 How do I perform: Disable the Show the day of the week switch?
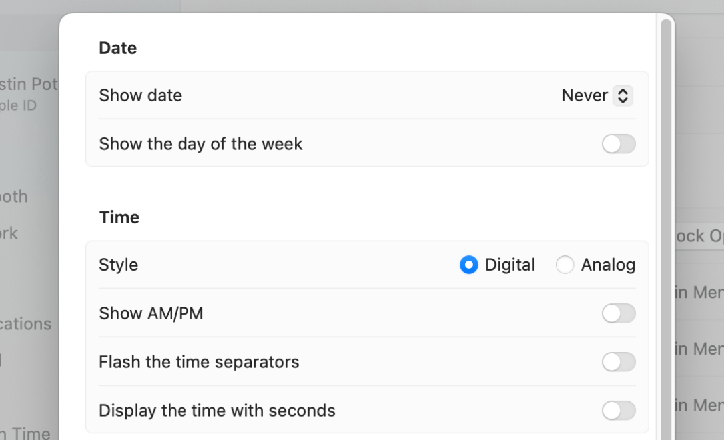[x=619, y=144]
